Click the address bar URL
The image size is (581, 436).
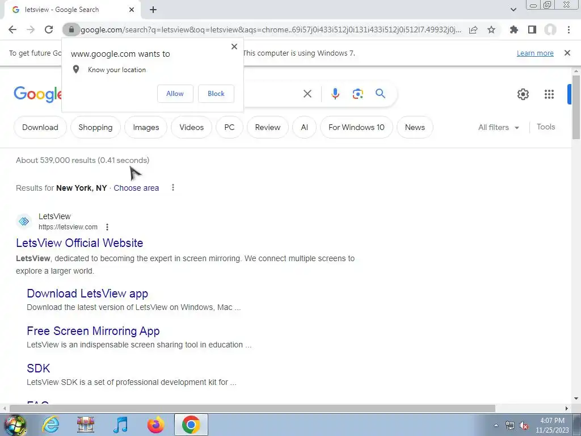(x=271, y=30)
